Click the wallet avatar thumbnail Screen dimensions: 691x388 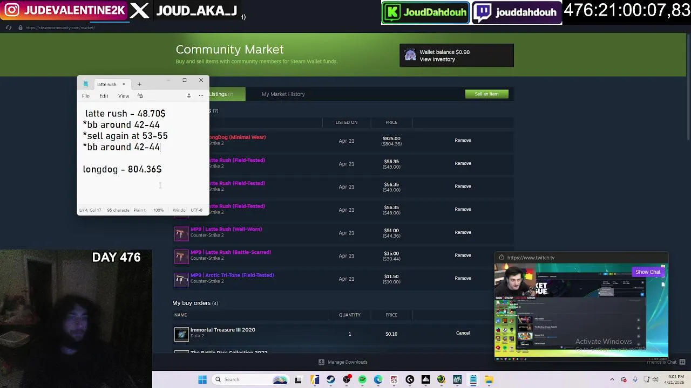point(410,56)
